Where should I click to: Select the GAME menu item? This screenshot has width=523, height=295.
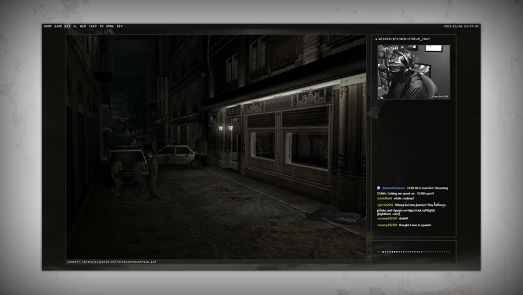tap(58, 26)
